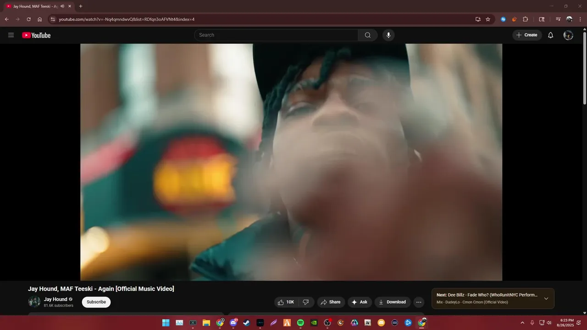The height and width of the screenshot is (330, 587).
Task: Click the YouTube Search input field
Action: 277,35
